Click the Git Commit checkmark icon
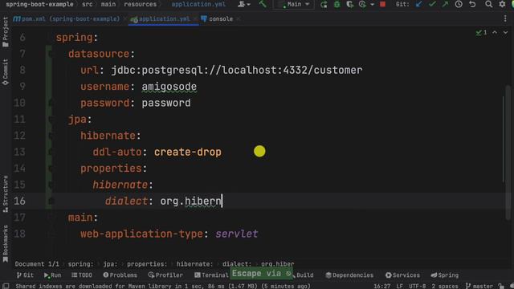514x289 pixels. (x=432, y=4)
